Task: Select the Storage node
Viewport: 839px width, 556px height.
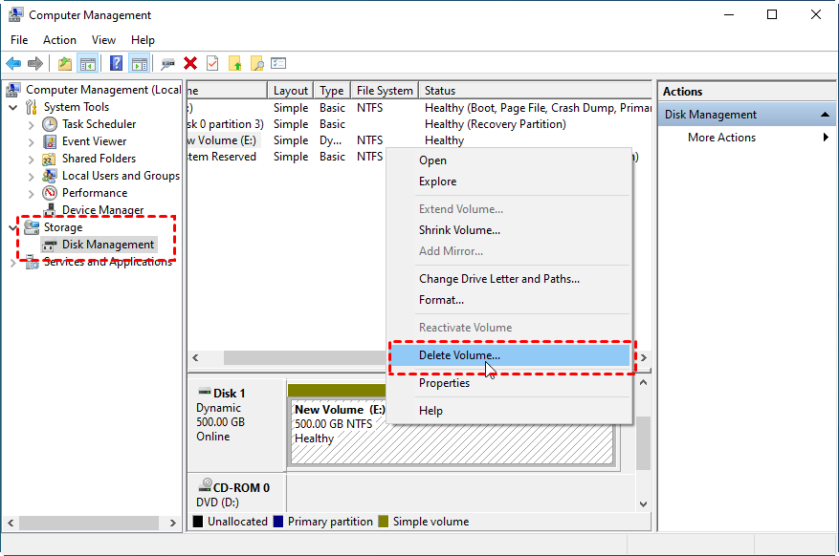Action: pyautogui.click(x=63, y=227)
